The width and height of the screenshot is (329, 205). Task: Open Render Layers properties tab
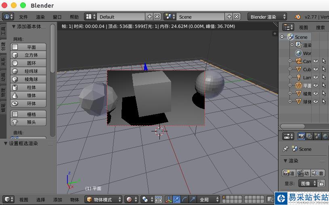(x=309, y=136)
